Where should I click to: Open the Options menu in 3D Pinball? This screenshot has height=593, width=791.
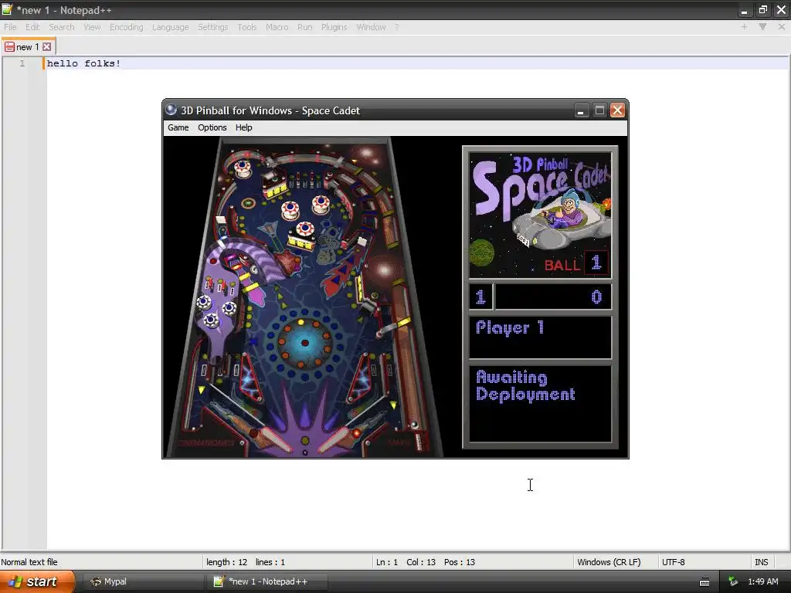pyautogui.click(x=212, y=127)
